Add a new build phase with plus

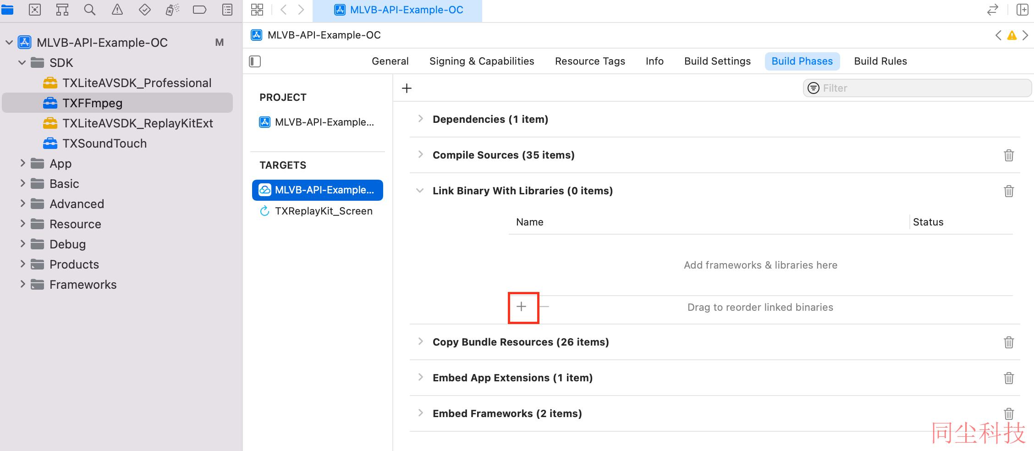click(x=407, y=88)
